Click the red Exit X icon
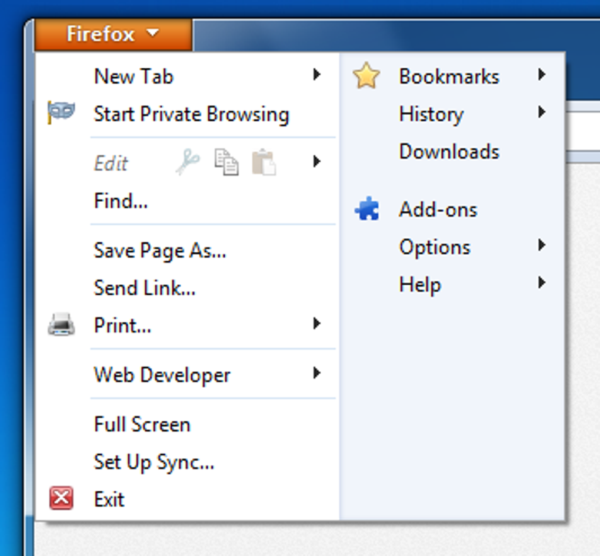Image resolution: width=600 pixels, height=556 pixels. (x=61, y=498)
